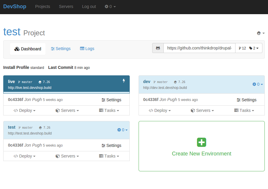Screen dimensions: 268x189
Task: Click commit 0c4336f in live card
Action: coord(16,100)
